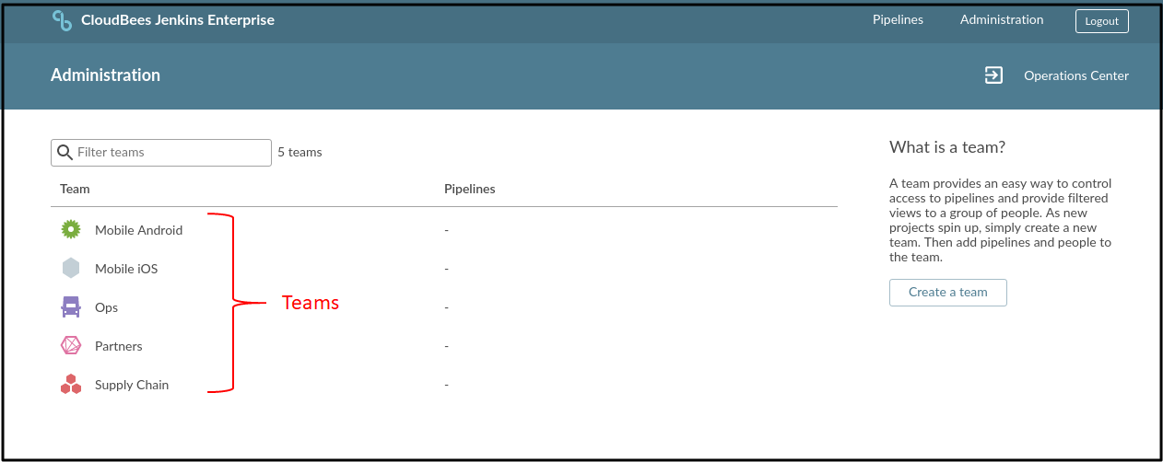Click the Operations Center exit icon
Screen dimensions: 1163x462
coord(993,75)
